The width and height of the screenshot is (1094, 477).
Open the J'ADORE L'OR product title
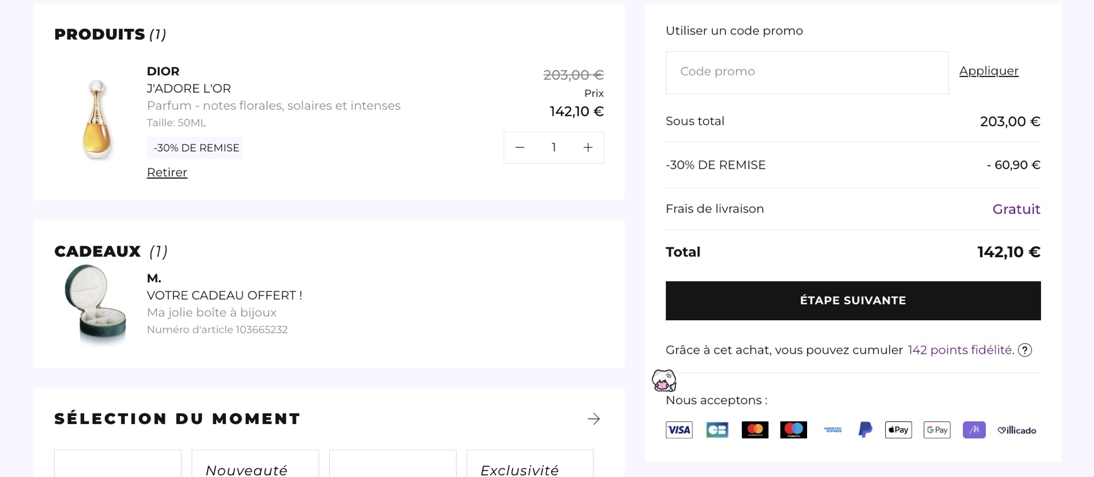[189, 89]
